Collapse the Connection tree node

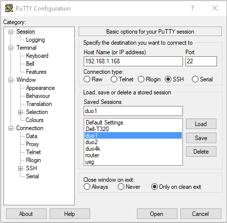tap(11, 128)
